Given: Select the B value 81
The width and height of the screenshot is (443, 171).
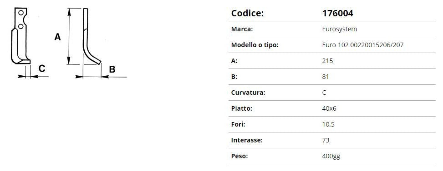Looking at the screenshot, I should (x=326, y=77).
